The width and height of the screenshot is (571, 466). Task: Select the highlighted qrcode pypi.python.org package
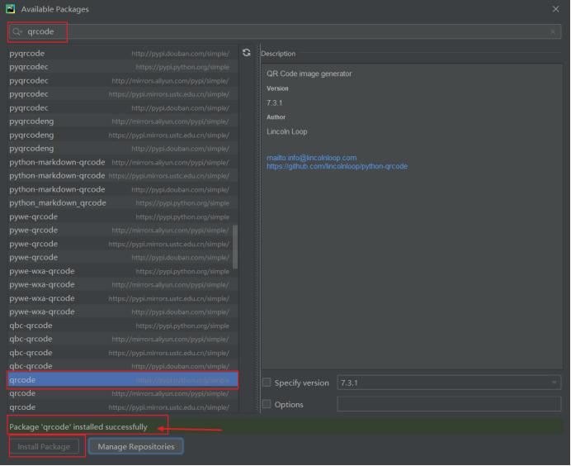tap(122, 380)
